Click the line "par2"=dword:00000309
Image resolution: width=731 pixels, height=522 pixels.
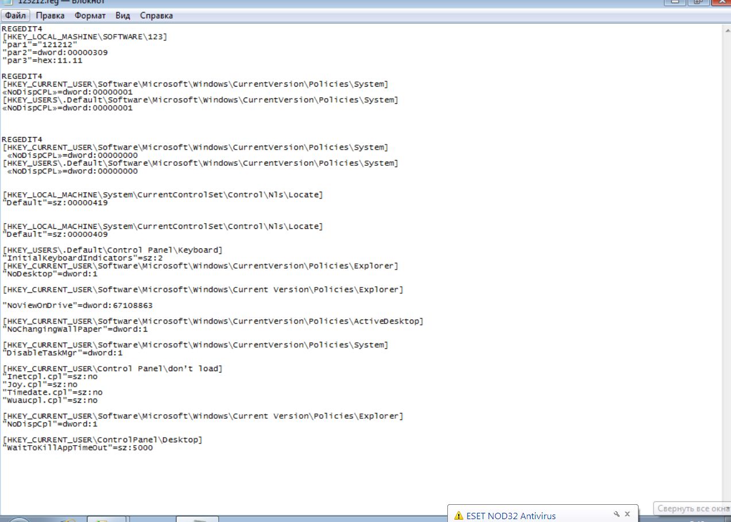55,52
